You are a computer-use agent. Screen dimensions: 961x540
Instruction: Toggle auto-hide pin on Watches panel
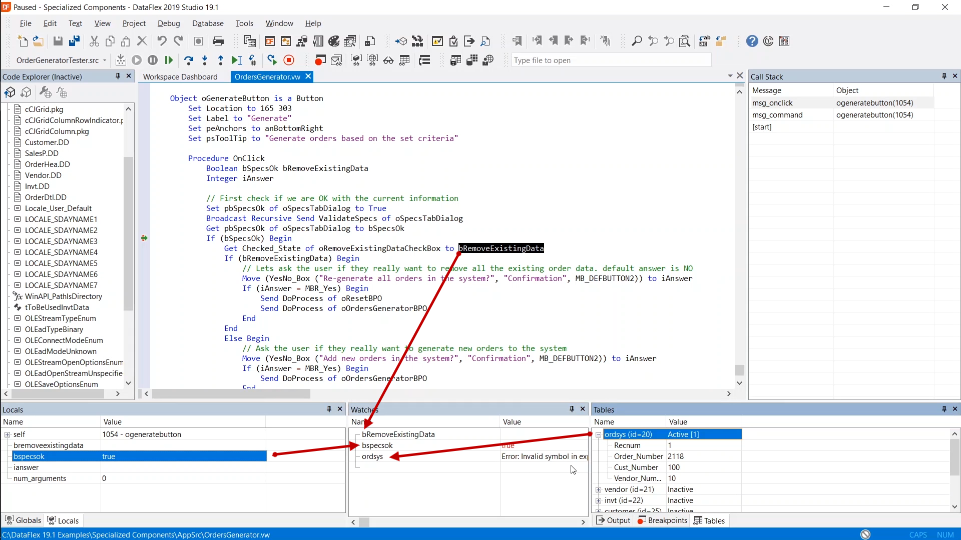[x=572, y=409]
